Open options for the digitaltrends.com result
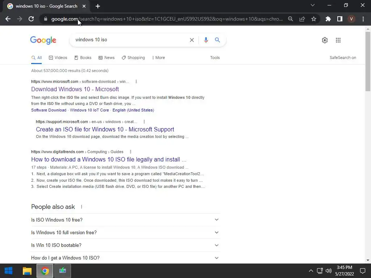Viewport: 371px width, 278px height. 130,152
